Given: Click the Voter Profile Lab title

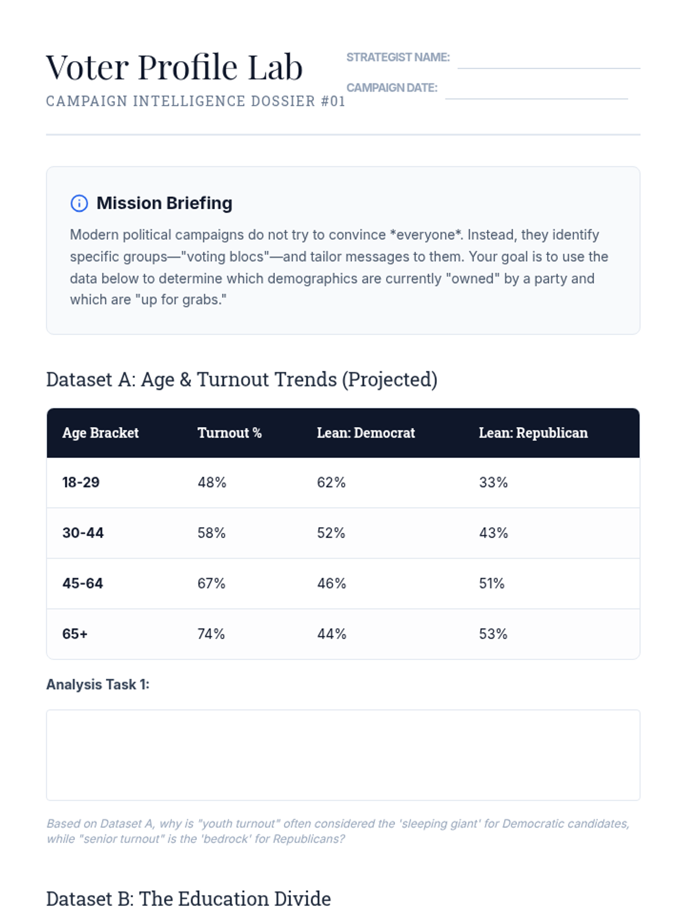Looking at the screenshot, I should pyautogui.click(x=174, y=67).
